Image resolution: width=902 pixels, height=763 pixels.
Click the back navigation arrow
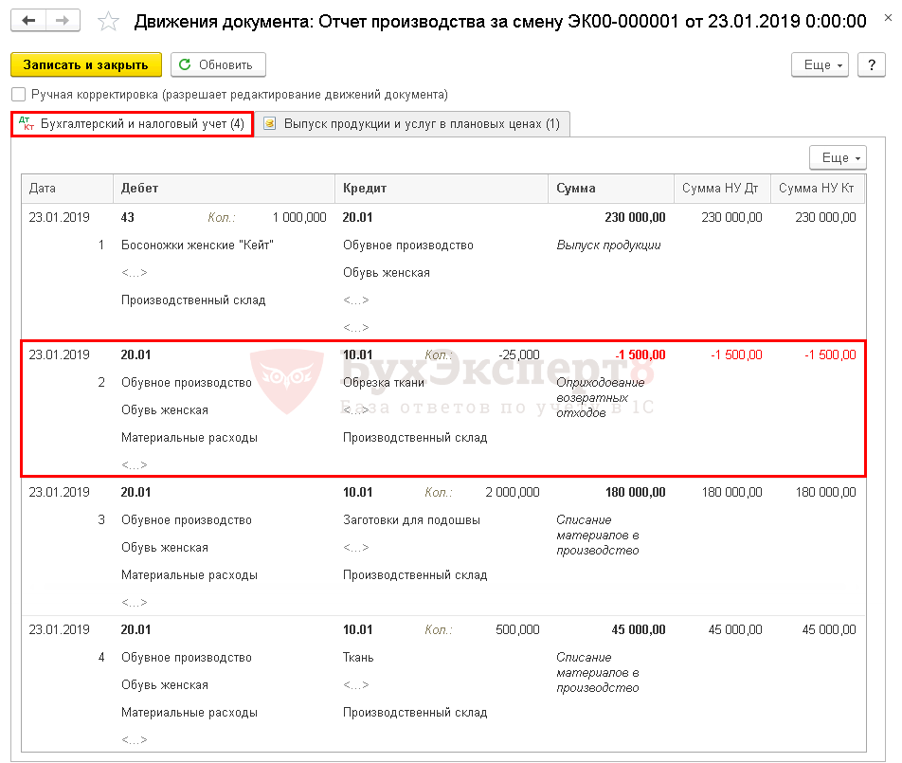coord(29,20)
